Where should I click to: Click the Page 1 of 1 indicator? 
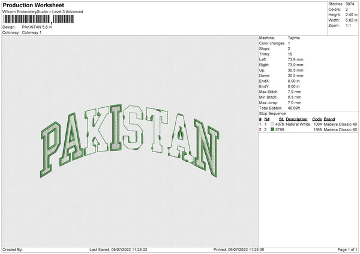347,250
